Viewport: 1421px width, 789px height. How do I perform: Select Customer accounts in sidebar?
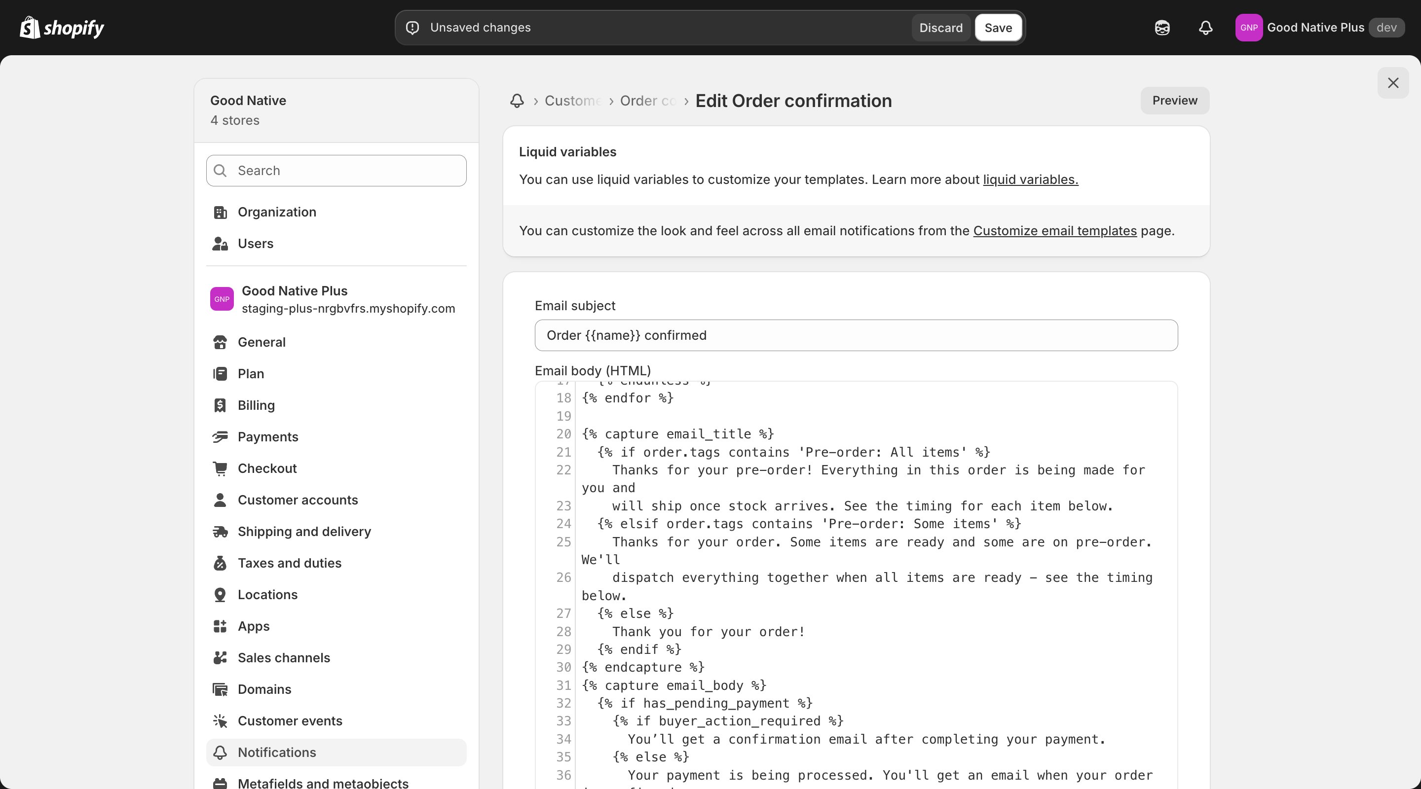pos(336,500)
